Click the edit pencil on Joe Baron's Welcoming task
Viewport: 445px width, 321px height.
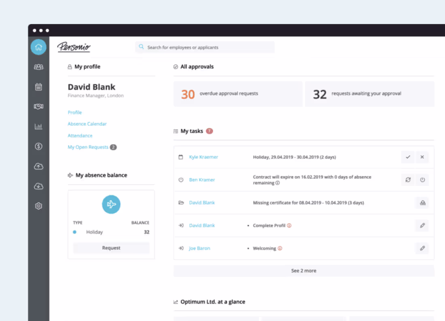[422, 248]
